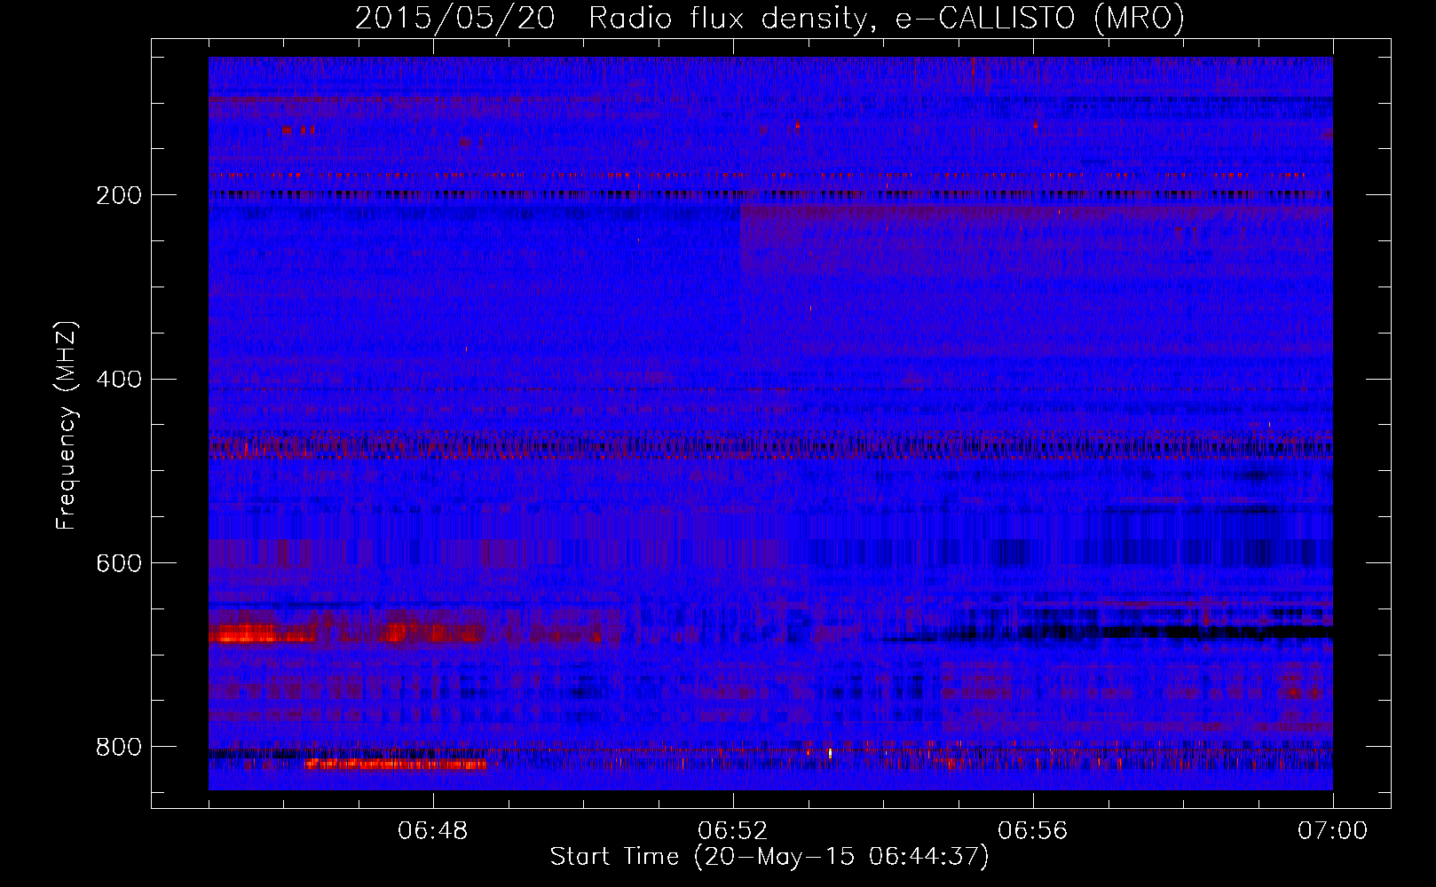Click the 06:56 time tick label
Viewport: 1436px width, 887px height.
point(1033,831)
